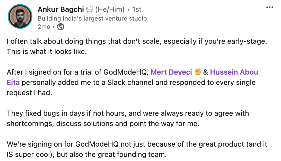Viewport: 281px width, 161px height.
Task: Click the text "request I had."
Action: (29, 93)
